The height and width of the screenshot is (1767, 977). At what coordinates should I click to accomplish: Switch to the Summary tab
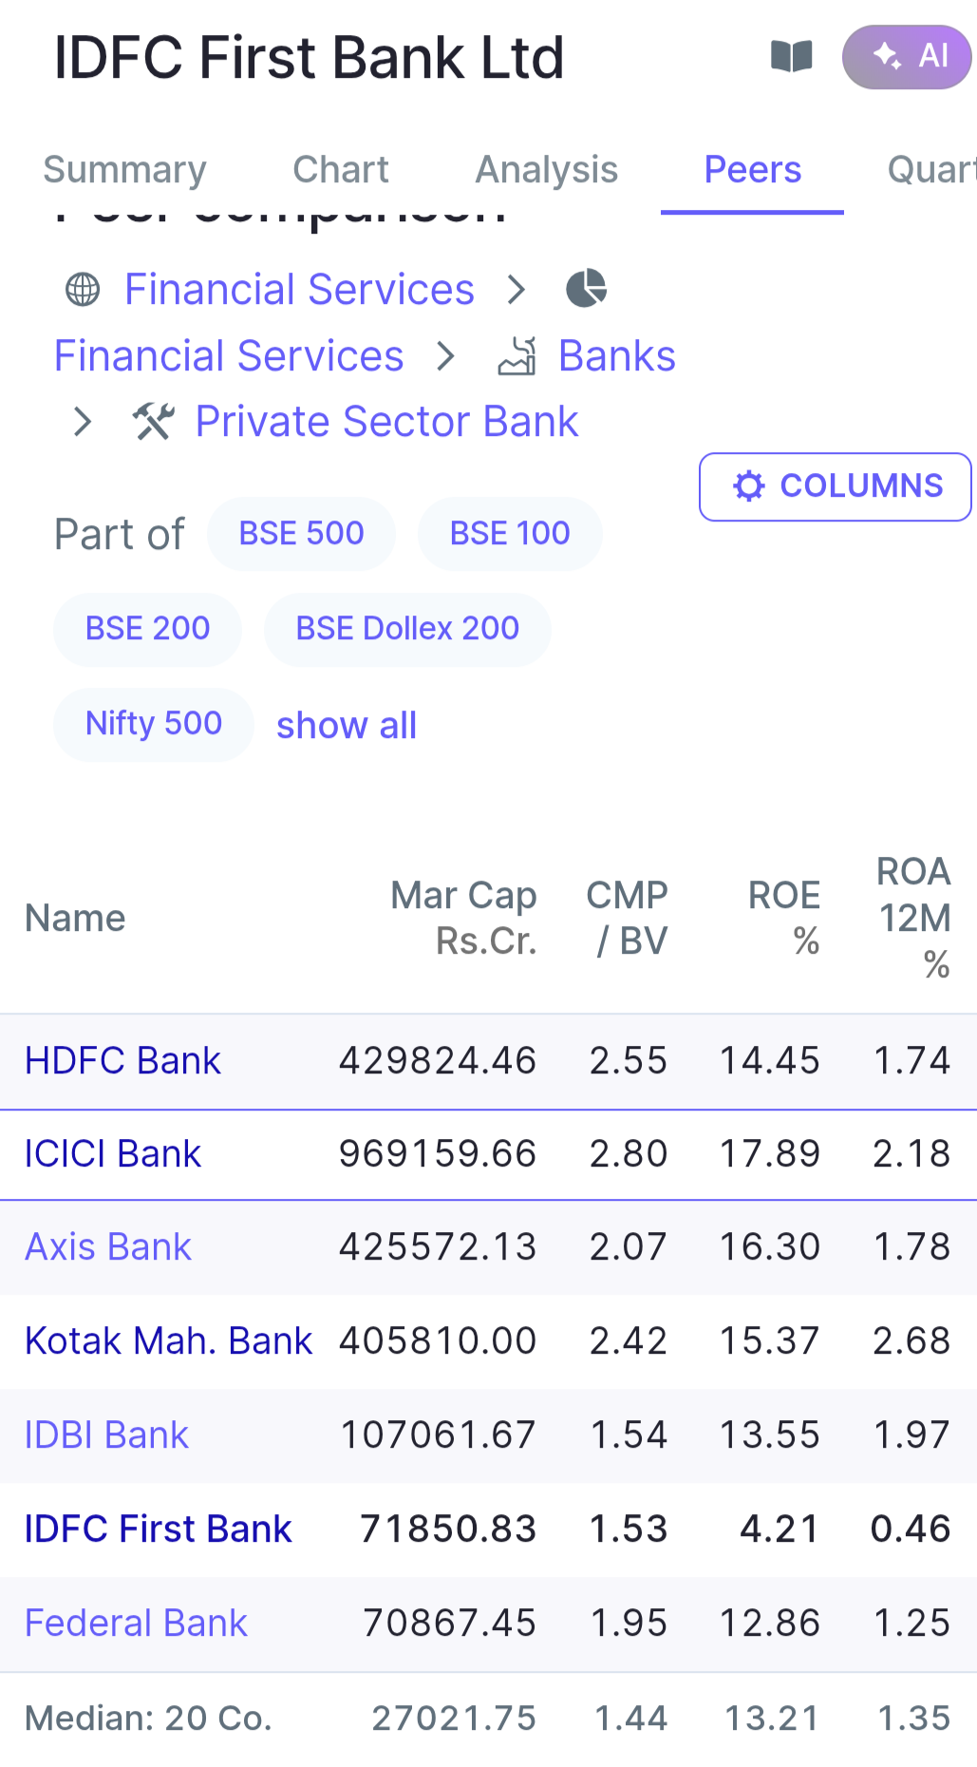click(x=124, y=170)
